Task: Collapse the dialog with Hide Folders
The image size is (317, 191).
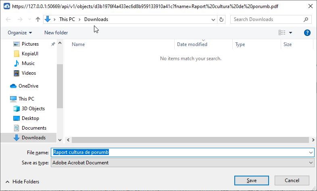Action: click(x=22, y=182)
